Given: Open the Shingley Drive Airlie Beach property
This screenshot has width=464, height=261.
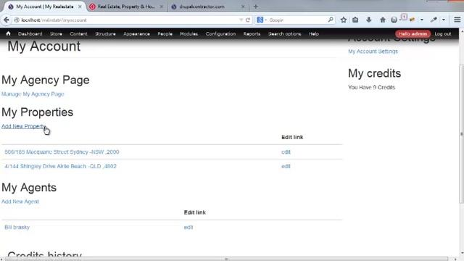Looking at the screenshot, I should 60,166.
